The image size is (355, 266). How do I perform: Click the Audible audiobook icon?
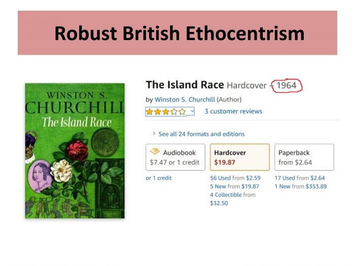coord(155,151)
